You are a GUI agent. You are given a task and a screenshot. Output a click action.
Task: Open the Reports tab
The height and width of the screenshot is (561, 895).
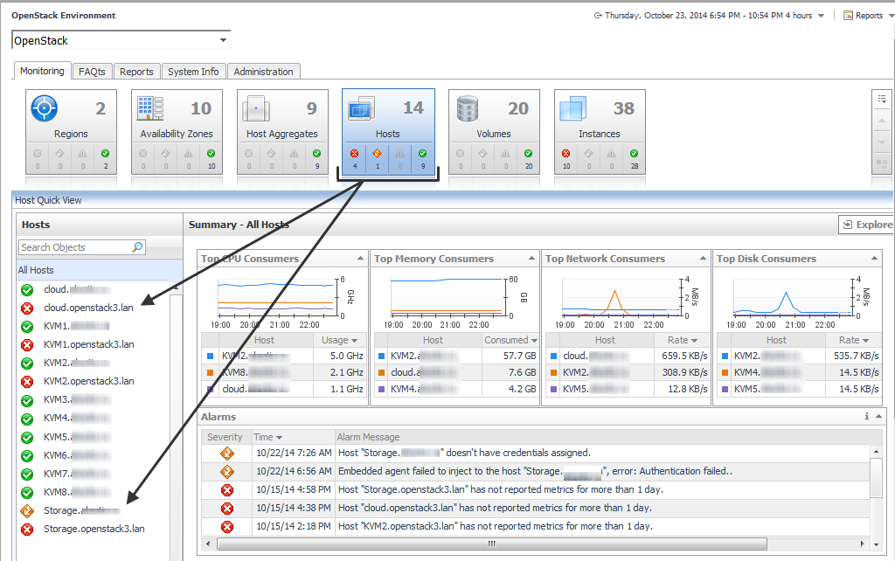click(x=136, y=72)
